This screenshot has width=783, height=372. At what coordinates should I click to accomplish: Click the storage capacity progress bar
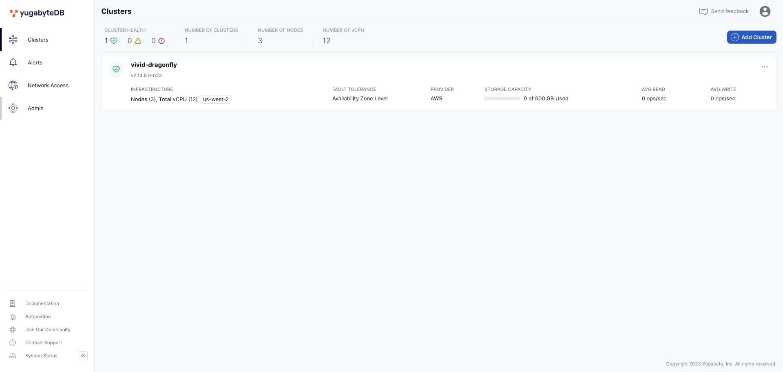(x=502, y=98)
